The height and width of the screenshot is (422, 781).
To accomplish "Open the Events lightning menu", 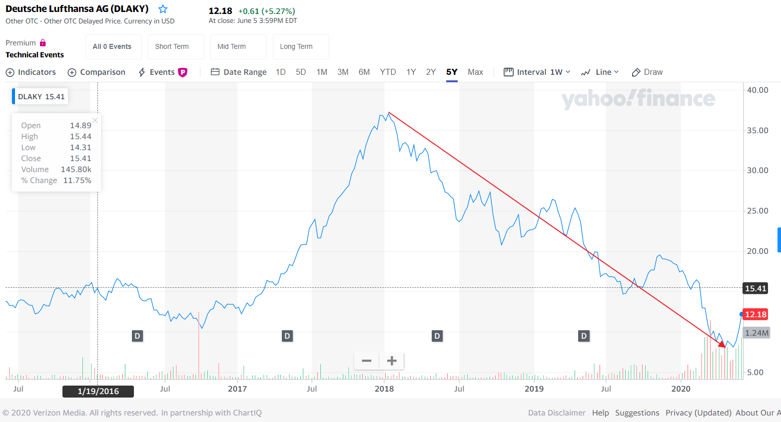I will pyautogui.click(x=156, y=72).
